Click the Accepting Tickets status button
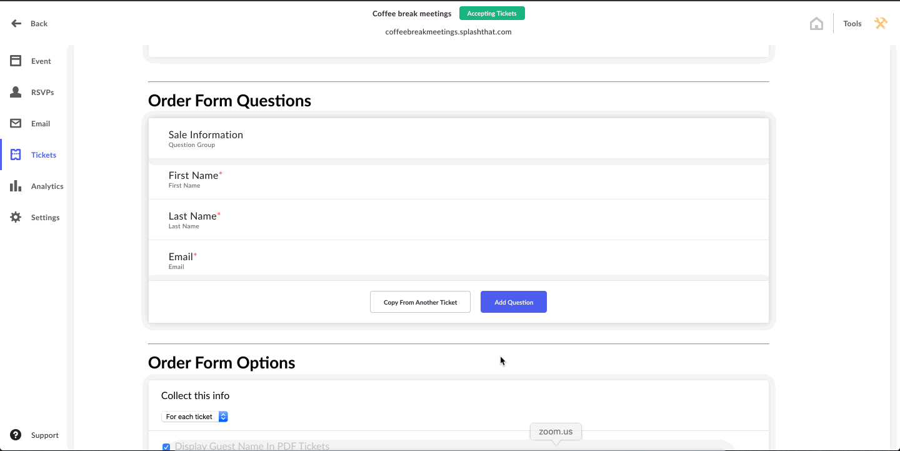900x451 pixels. pyautogui.click(x=492, y=13)
